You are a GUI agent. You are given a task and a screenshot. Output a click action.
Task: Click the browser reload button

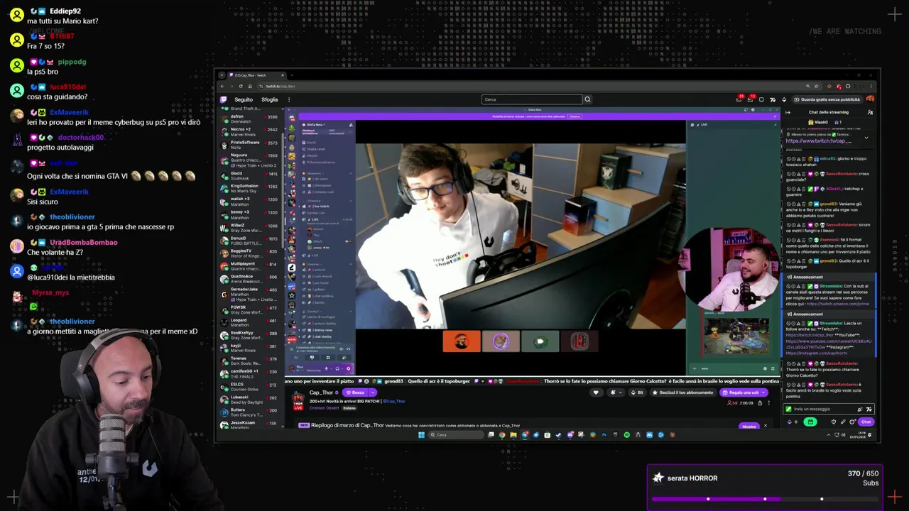(241, 86)
